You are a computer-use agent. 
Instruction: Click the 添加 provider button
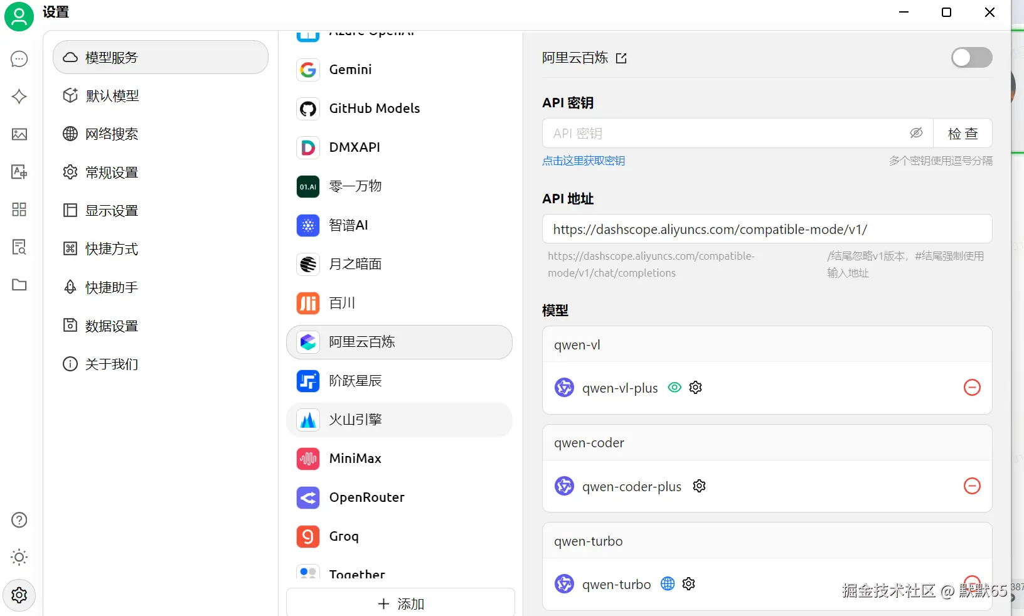[x=400, y=603]
